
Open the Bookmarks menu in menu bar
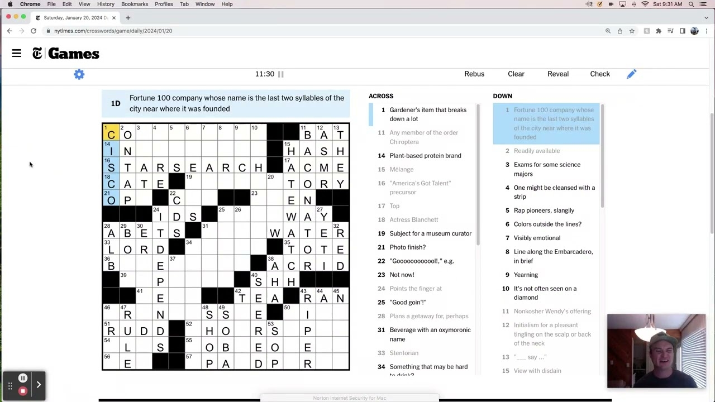135,4
